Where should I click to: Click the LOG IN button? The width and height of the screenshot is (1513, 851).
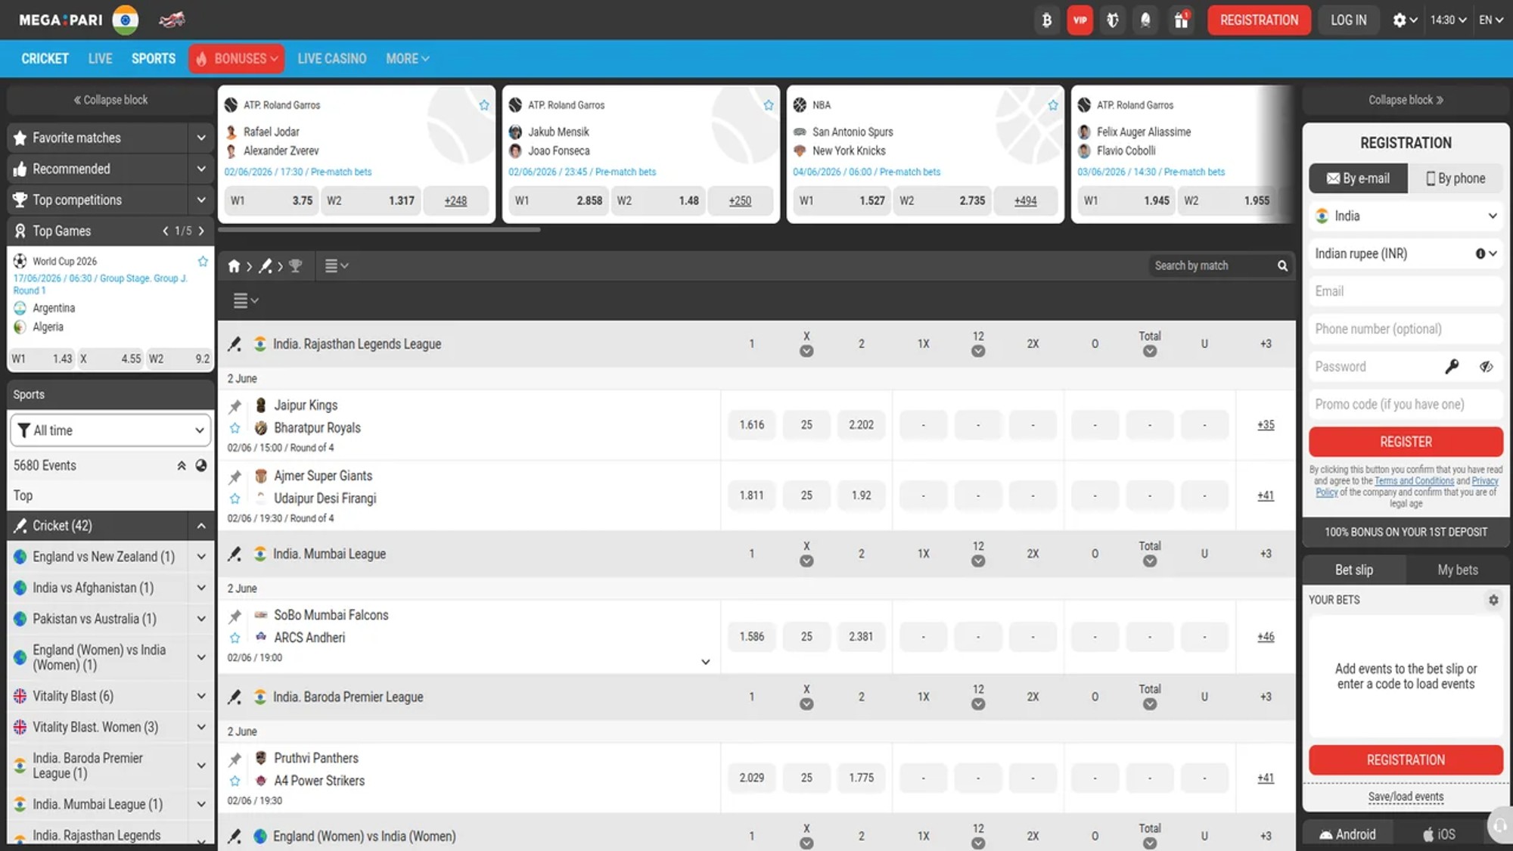click(x=1349, y=20)
